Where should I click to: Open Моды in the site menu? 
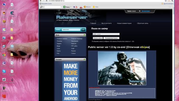58,46
